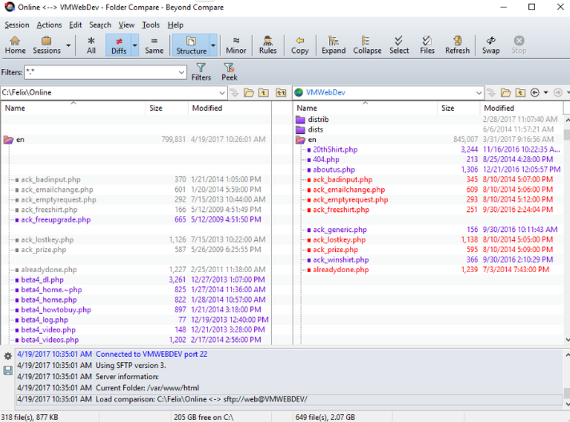Screen dimensions: 570x422
Task: Open the left path C:\Felix\Online dropdown
Action: [x=222, y=93]
